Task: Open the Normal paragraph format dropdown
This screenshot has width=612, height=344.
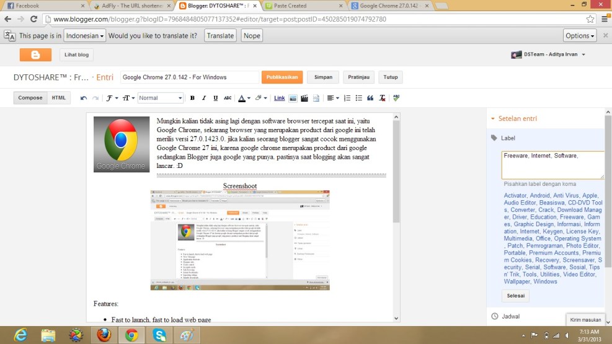Action: click(160, 98)
